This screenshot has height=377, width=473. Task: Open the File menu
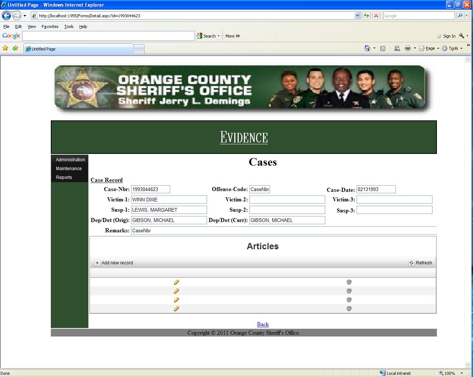click(x=6, y=27)
